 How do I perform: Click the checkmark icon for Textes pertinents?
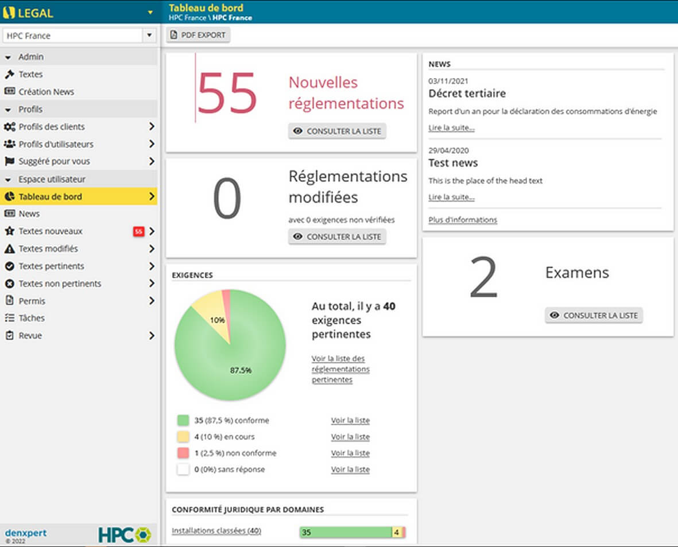coord(9,266)
